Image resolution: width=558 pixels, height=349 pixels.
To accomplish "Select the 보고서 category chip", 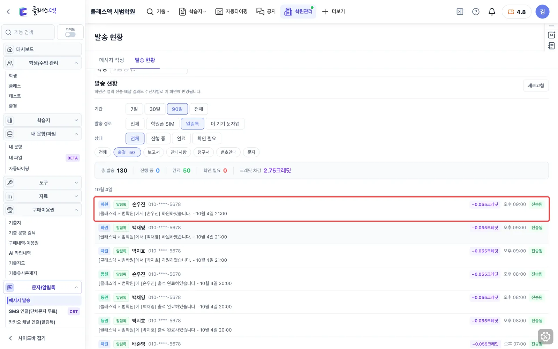I will coord(153,152).
